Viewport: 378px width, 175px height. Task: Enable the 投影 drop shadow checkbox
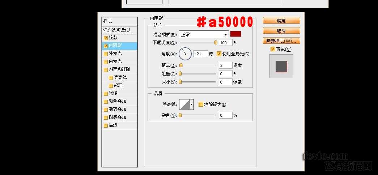[106, 38]
